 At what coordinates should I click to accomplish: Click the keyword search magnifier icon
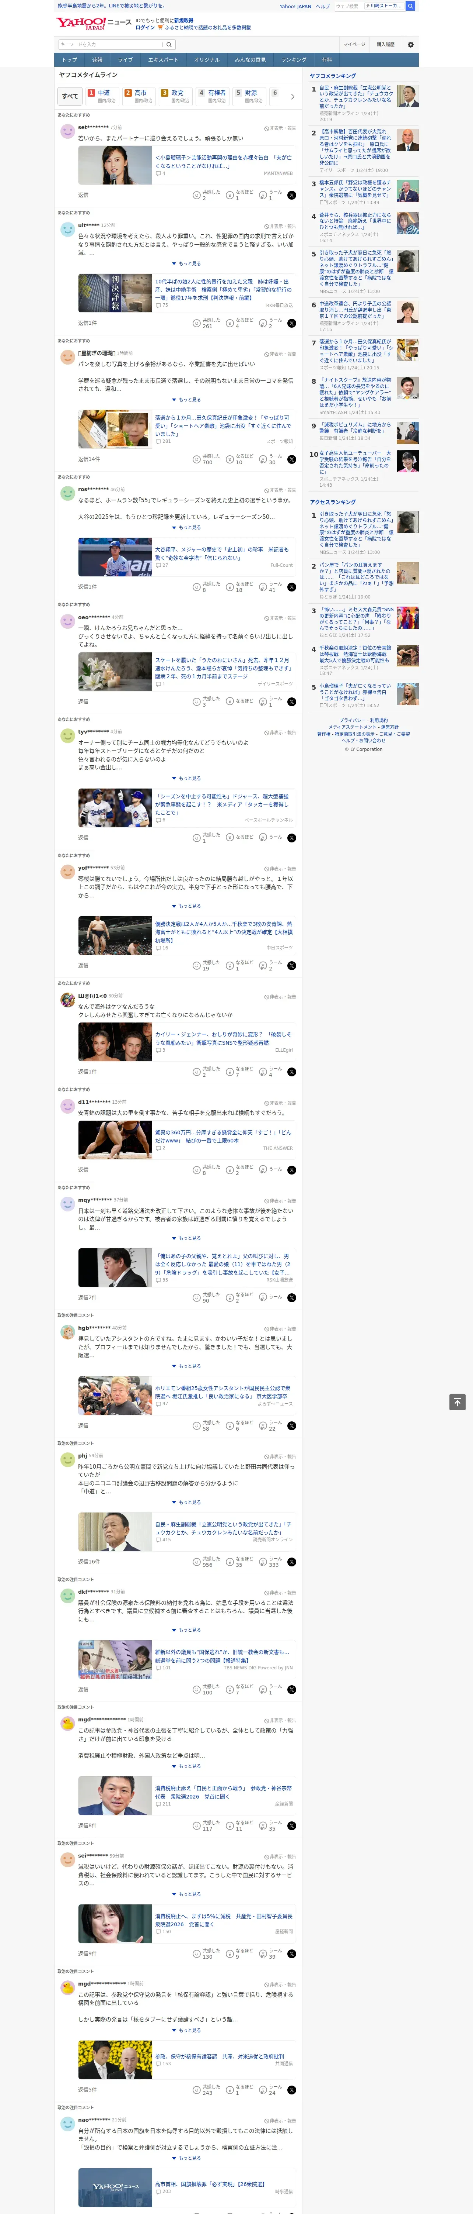[x=169, y=45]
